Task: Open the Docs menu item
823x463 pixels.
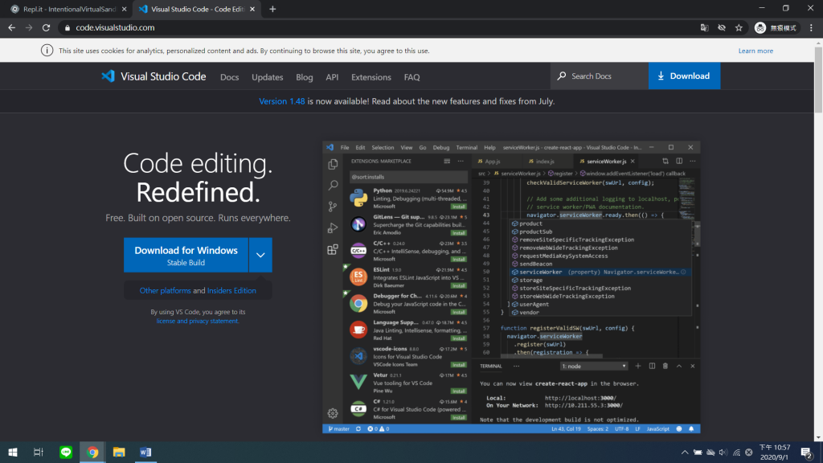Action: coord(229,77)
